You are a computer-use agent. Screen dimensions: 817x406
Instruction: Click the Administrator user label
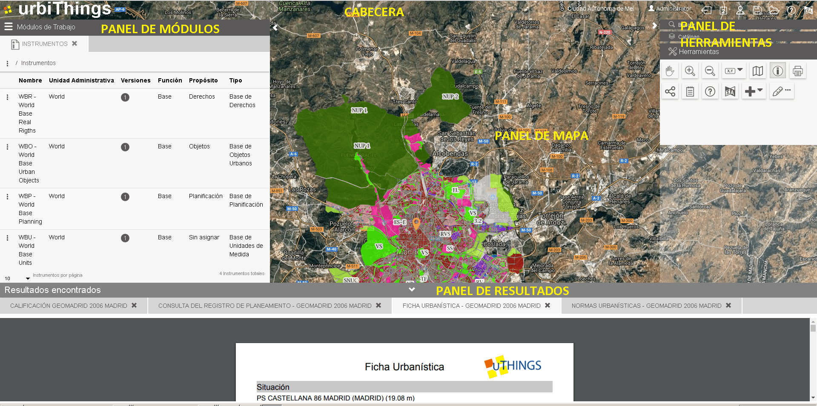(x=670, y=9)
